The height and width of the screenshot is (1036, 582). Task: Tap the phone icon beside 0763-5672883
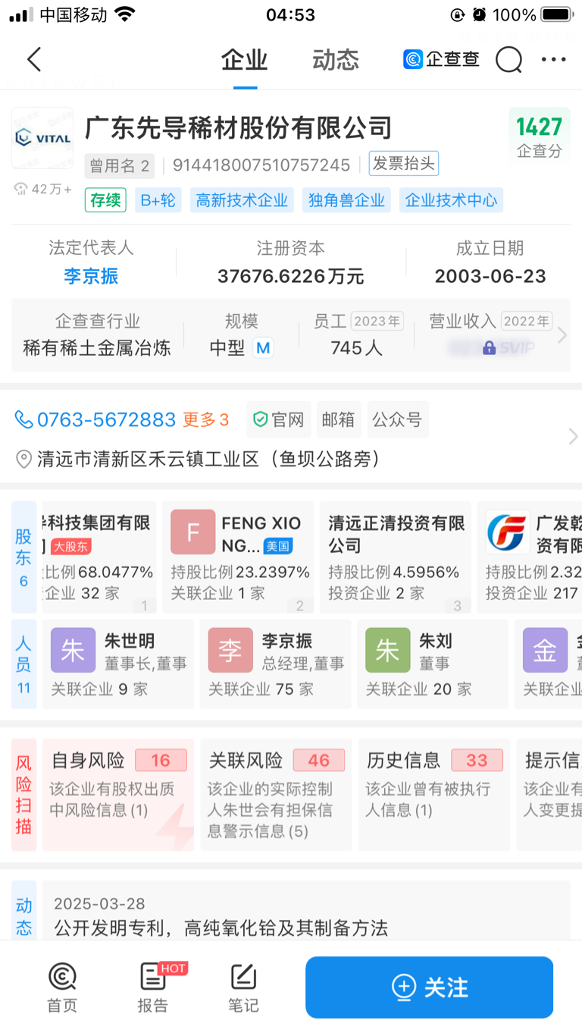pyautogui.click(x=24, y=419)
